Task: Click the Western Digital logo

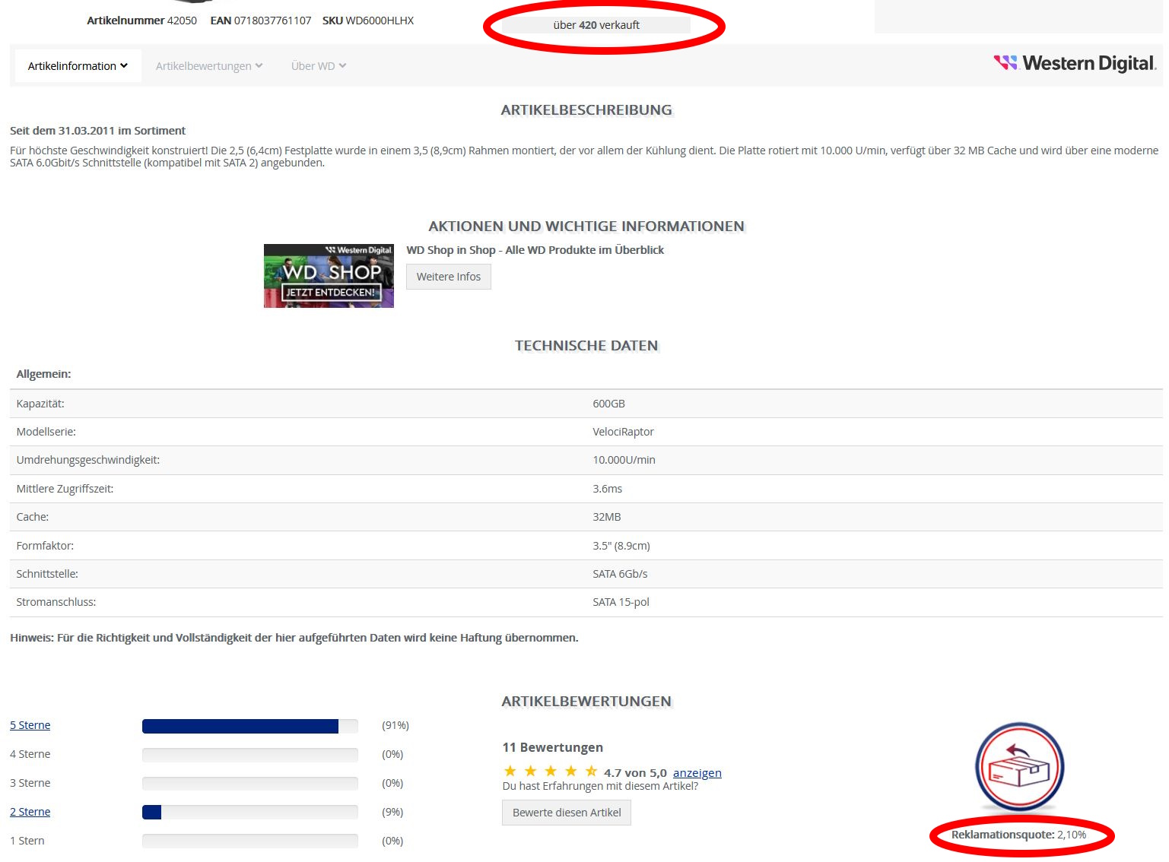Action: (x=1075, y=63)
